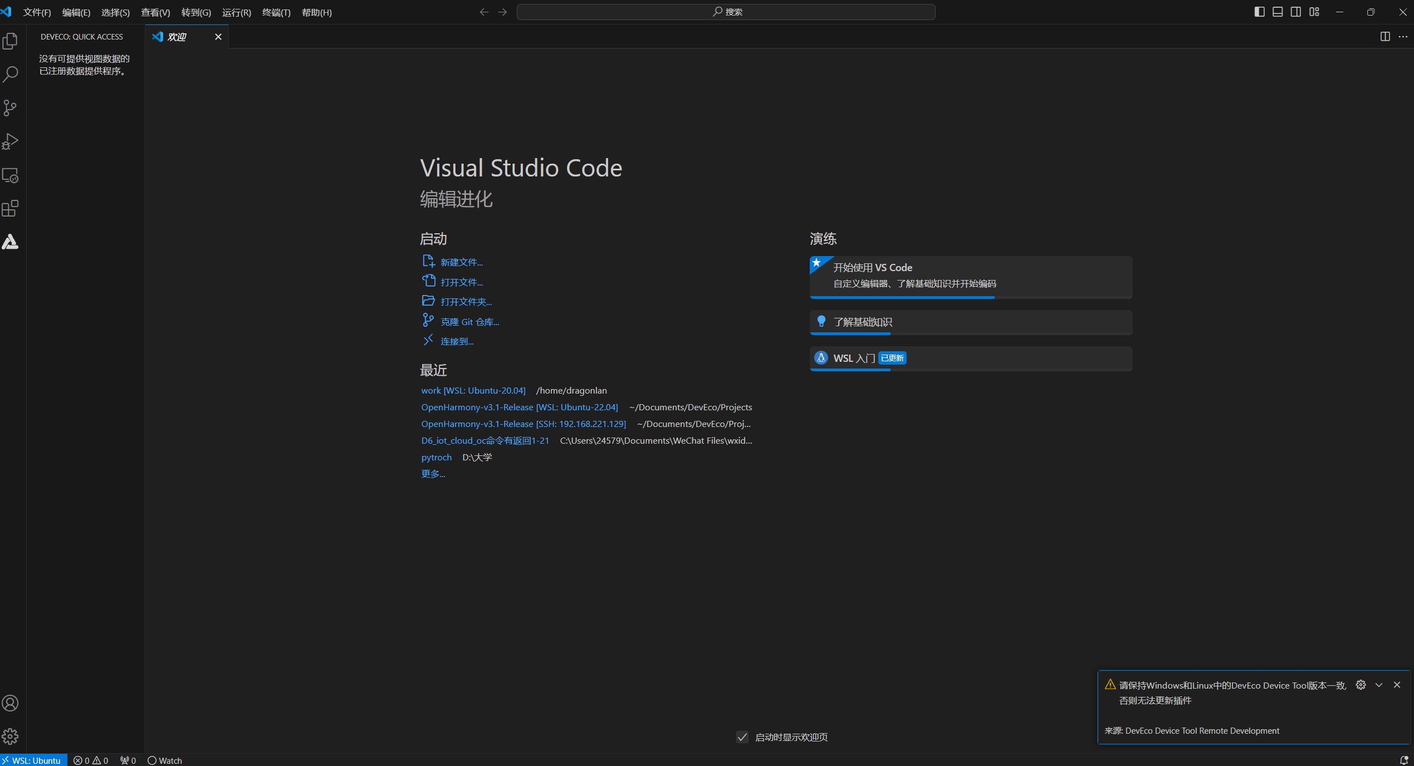The width and height of the screenshot is (1414, 766).
Task: Click the 克隆 Git 仓库... link
Action: point(470,322)
